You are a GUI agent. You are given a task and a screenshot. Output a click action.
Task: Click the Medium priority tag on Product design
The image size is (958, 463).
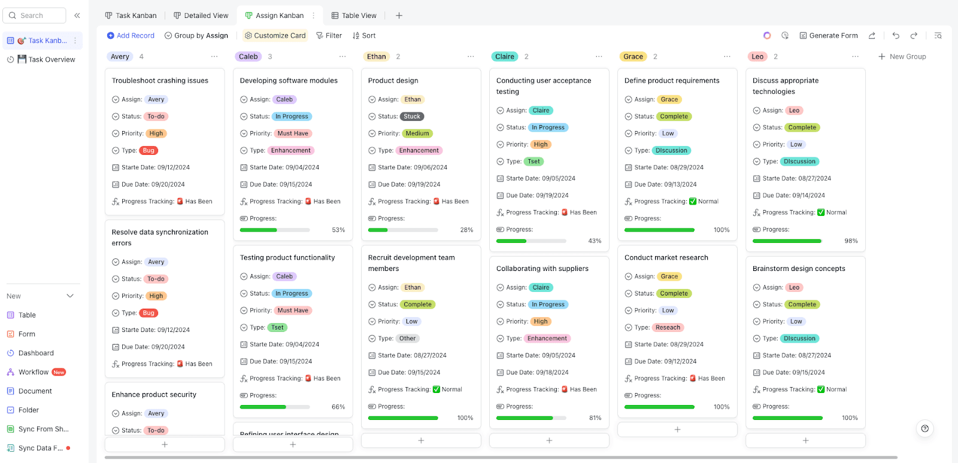(x=417, y=133)
